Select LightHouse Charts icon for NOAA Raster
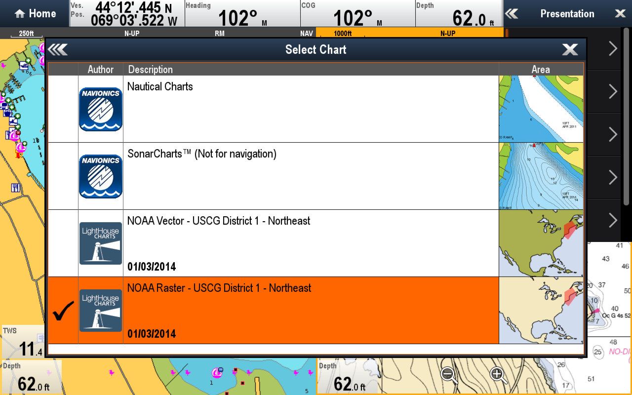Image resolution: width=632 pixels, height=395 pixels. tap(101, 311)
